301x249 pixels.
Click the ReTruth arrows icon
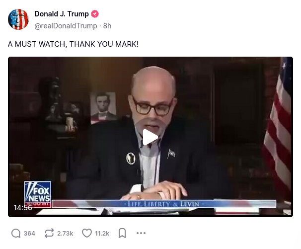click(49, 233)
